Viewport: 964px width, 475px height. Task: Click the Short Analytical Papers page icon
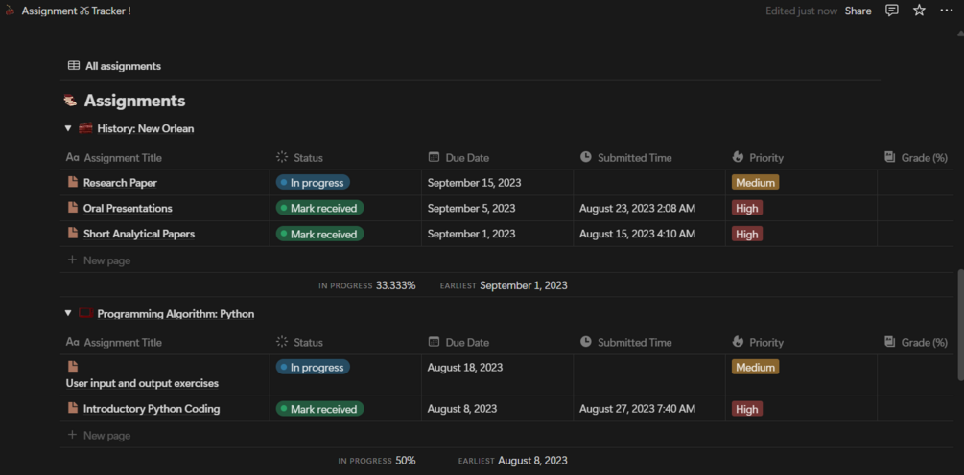[x=73, y=234]
